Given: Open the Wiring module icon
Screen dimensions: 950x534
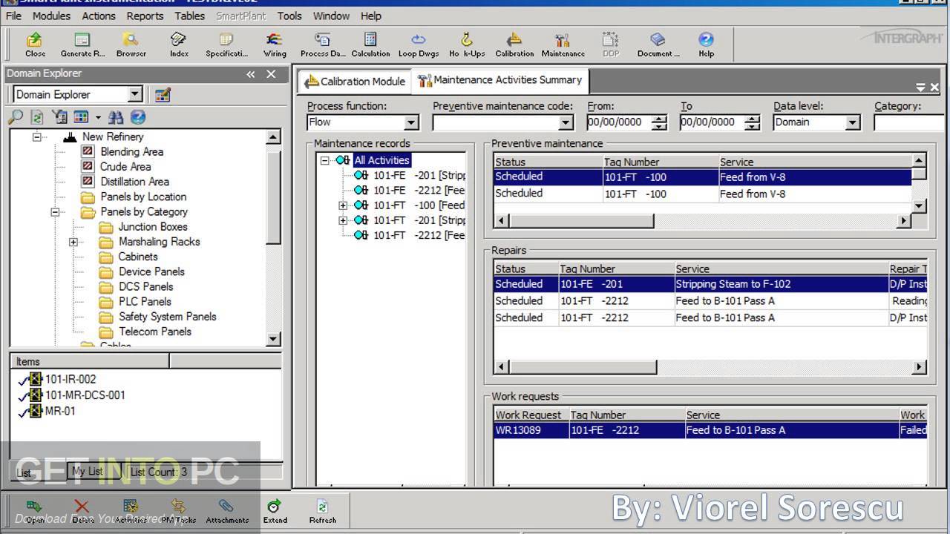Looking at the screenshot, I should tap(274, 44).
